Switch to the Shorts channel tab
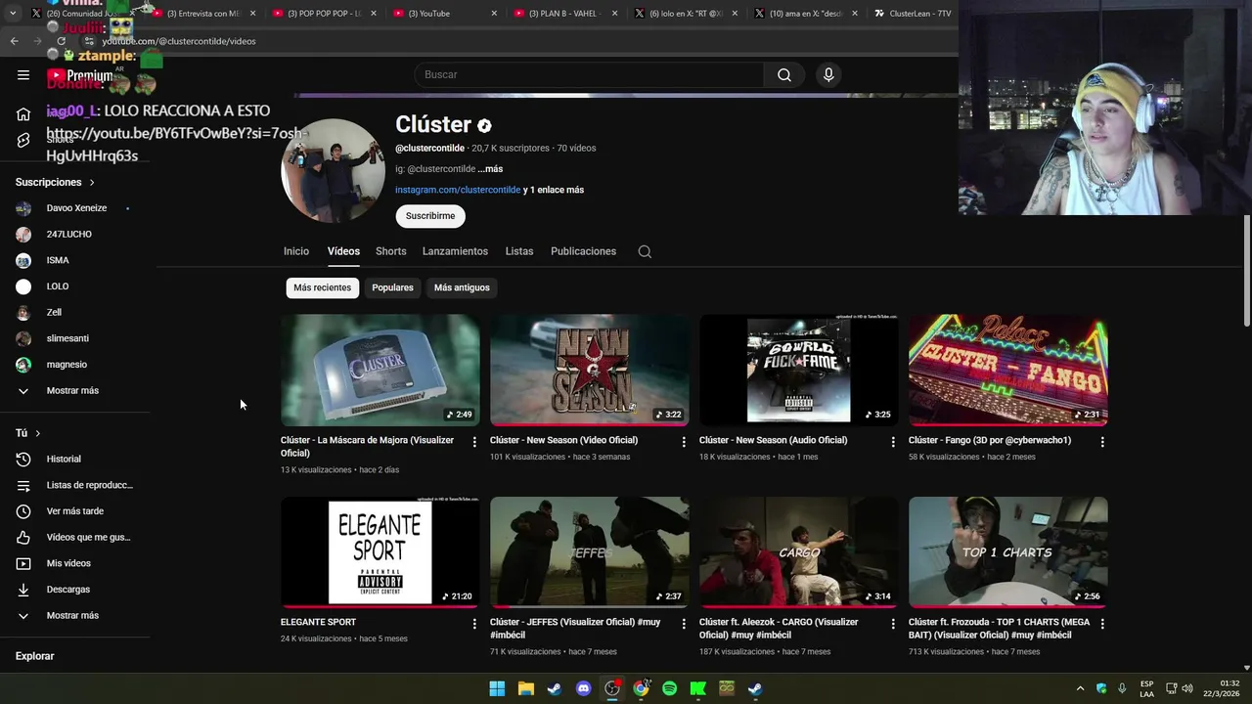 coord(390,251)
